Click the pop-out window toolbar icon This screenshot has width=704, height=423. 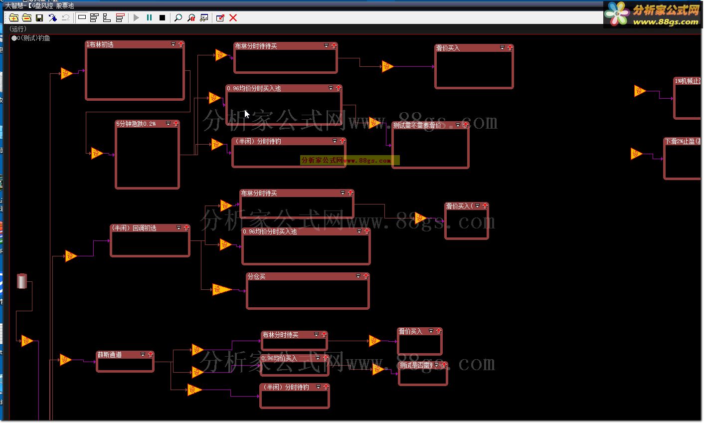click(220, 18)
